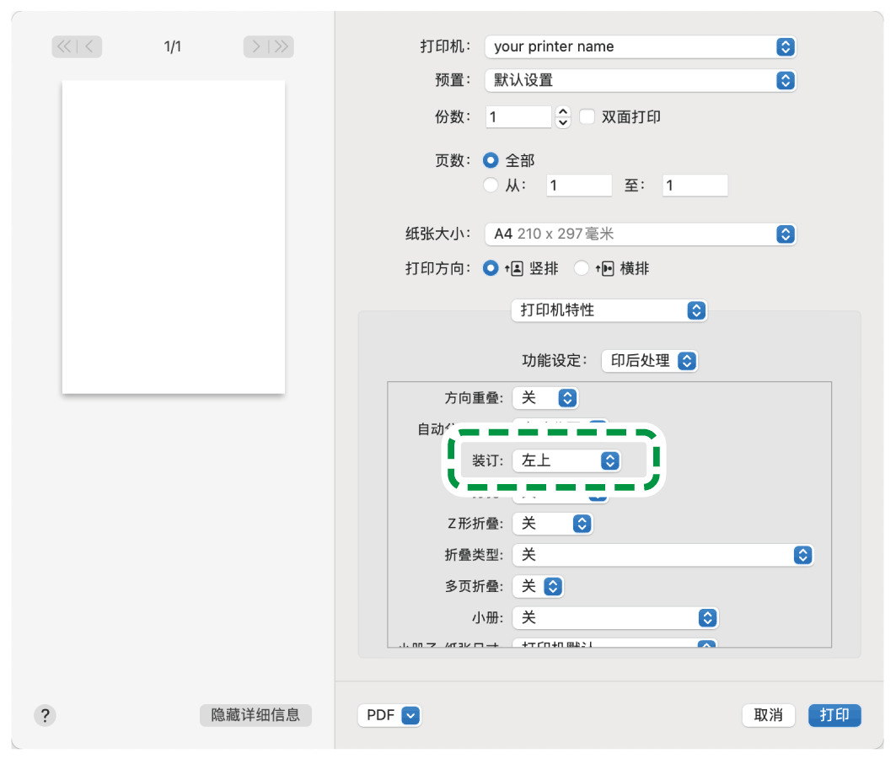The height and width of the screenshot is (759, 896).
Task: Increase copies using the stepper up arrow
Action: [561, 112]
